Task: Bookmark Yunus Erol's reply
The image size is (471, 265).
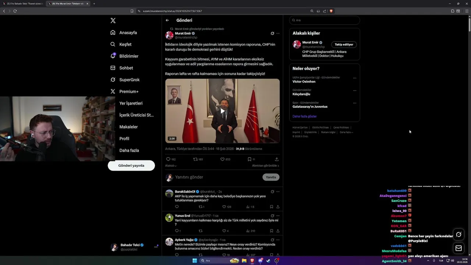Action: point(272,231)
